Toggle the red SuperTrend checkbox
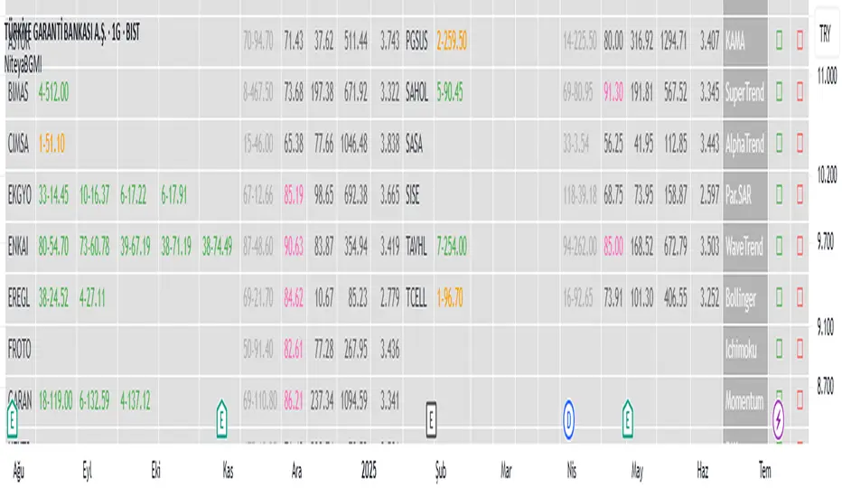Image resolution: width=842 pixels, height=497 pixels. (x=800, y=91)
